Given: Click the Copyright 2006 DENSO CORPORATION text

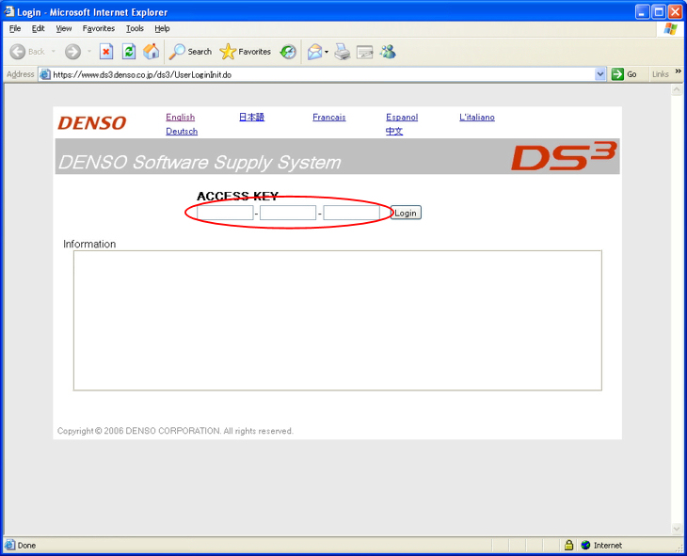Looking at the screenshot, I should [175, 431].
